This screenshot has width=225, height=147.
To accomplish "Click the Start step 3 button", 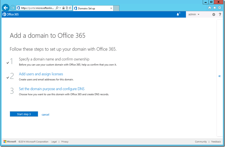I will 24,114.
